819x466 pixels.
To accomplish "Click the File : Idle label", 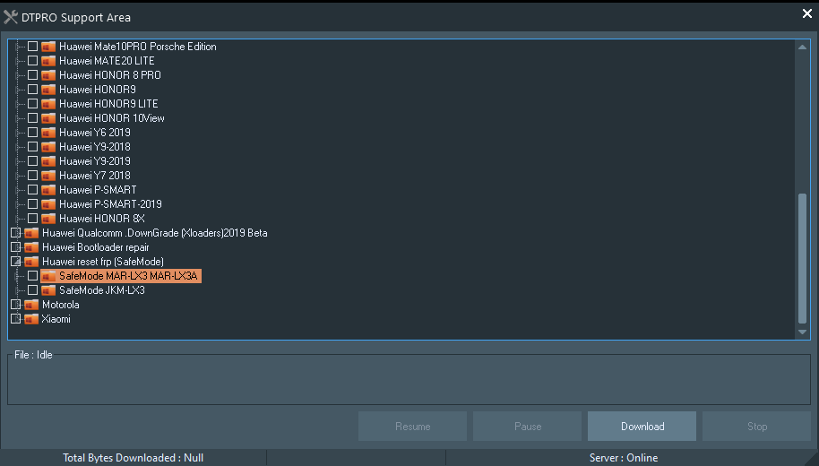I will 33,355.
